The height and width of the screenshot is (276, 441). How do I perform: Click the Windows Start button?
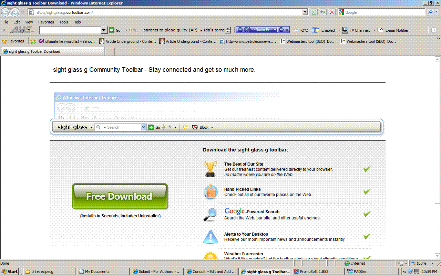click(x=10, y=272)
